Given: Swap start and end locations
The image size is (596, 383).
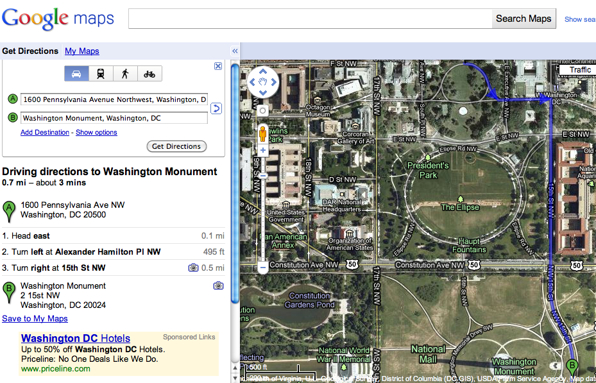Looking at the screenshot, I should (x=216, y=108).
